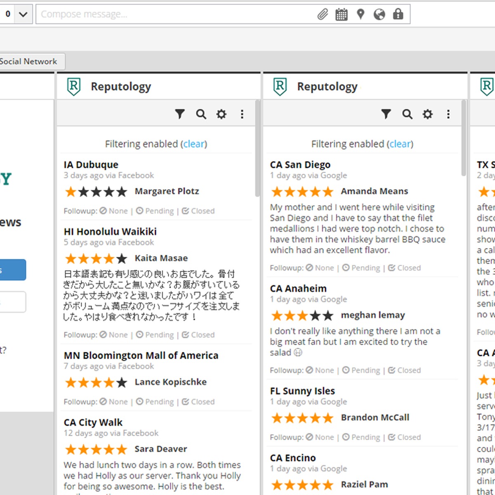Open the profile count dropdown arrow

23,14
